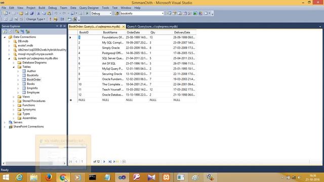Click the Stop Refresh icon in Server Explorer

tap(10, 31)
